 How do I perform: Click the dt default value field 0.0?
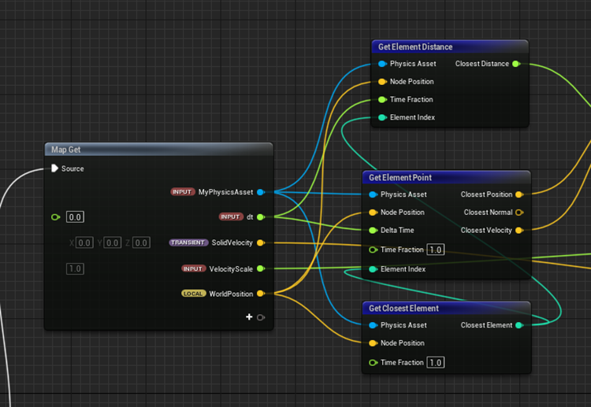[75, 216]
